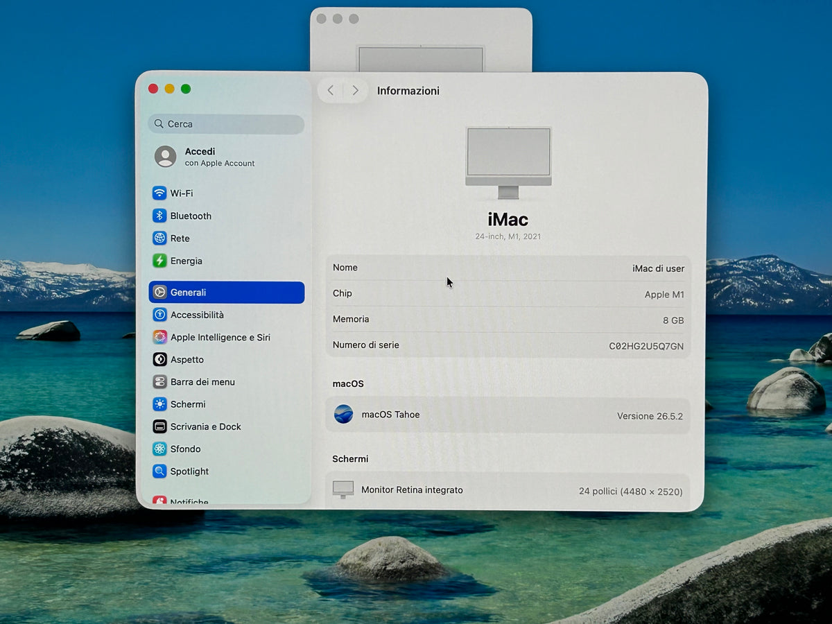Click the "8 GB" memory value
The height and width of the screenshot is (624, 832).
(x=673, y=320)
